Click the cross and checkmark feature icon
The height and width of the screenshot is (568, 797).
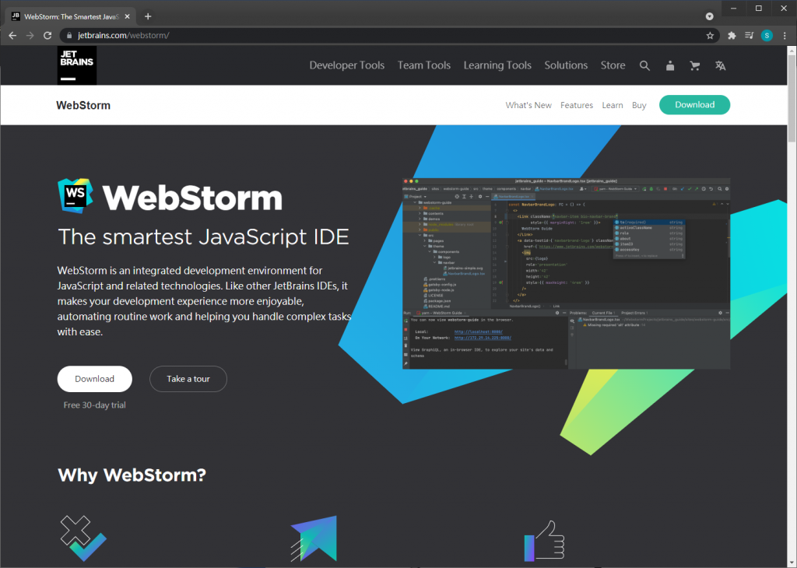click(x=83, y=538)
